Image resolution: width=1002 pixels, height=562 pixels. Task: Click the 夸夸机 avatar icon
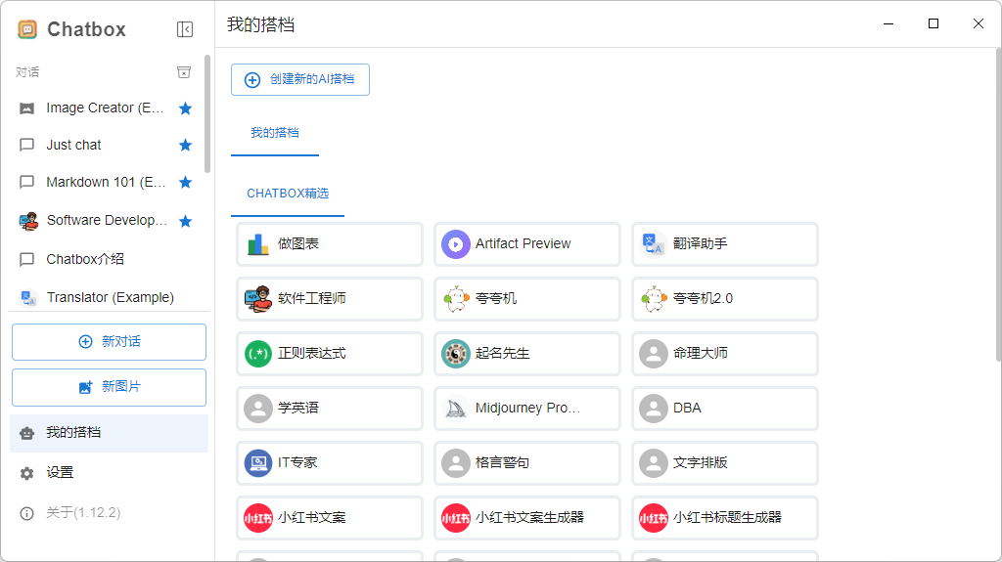(456, 298)
